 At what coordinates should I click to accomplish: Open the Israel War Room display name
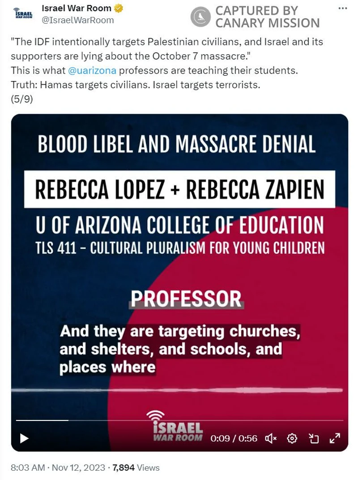click(76, 9)
